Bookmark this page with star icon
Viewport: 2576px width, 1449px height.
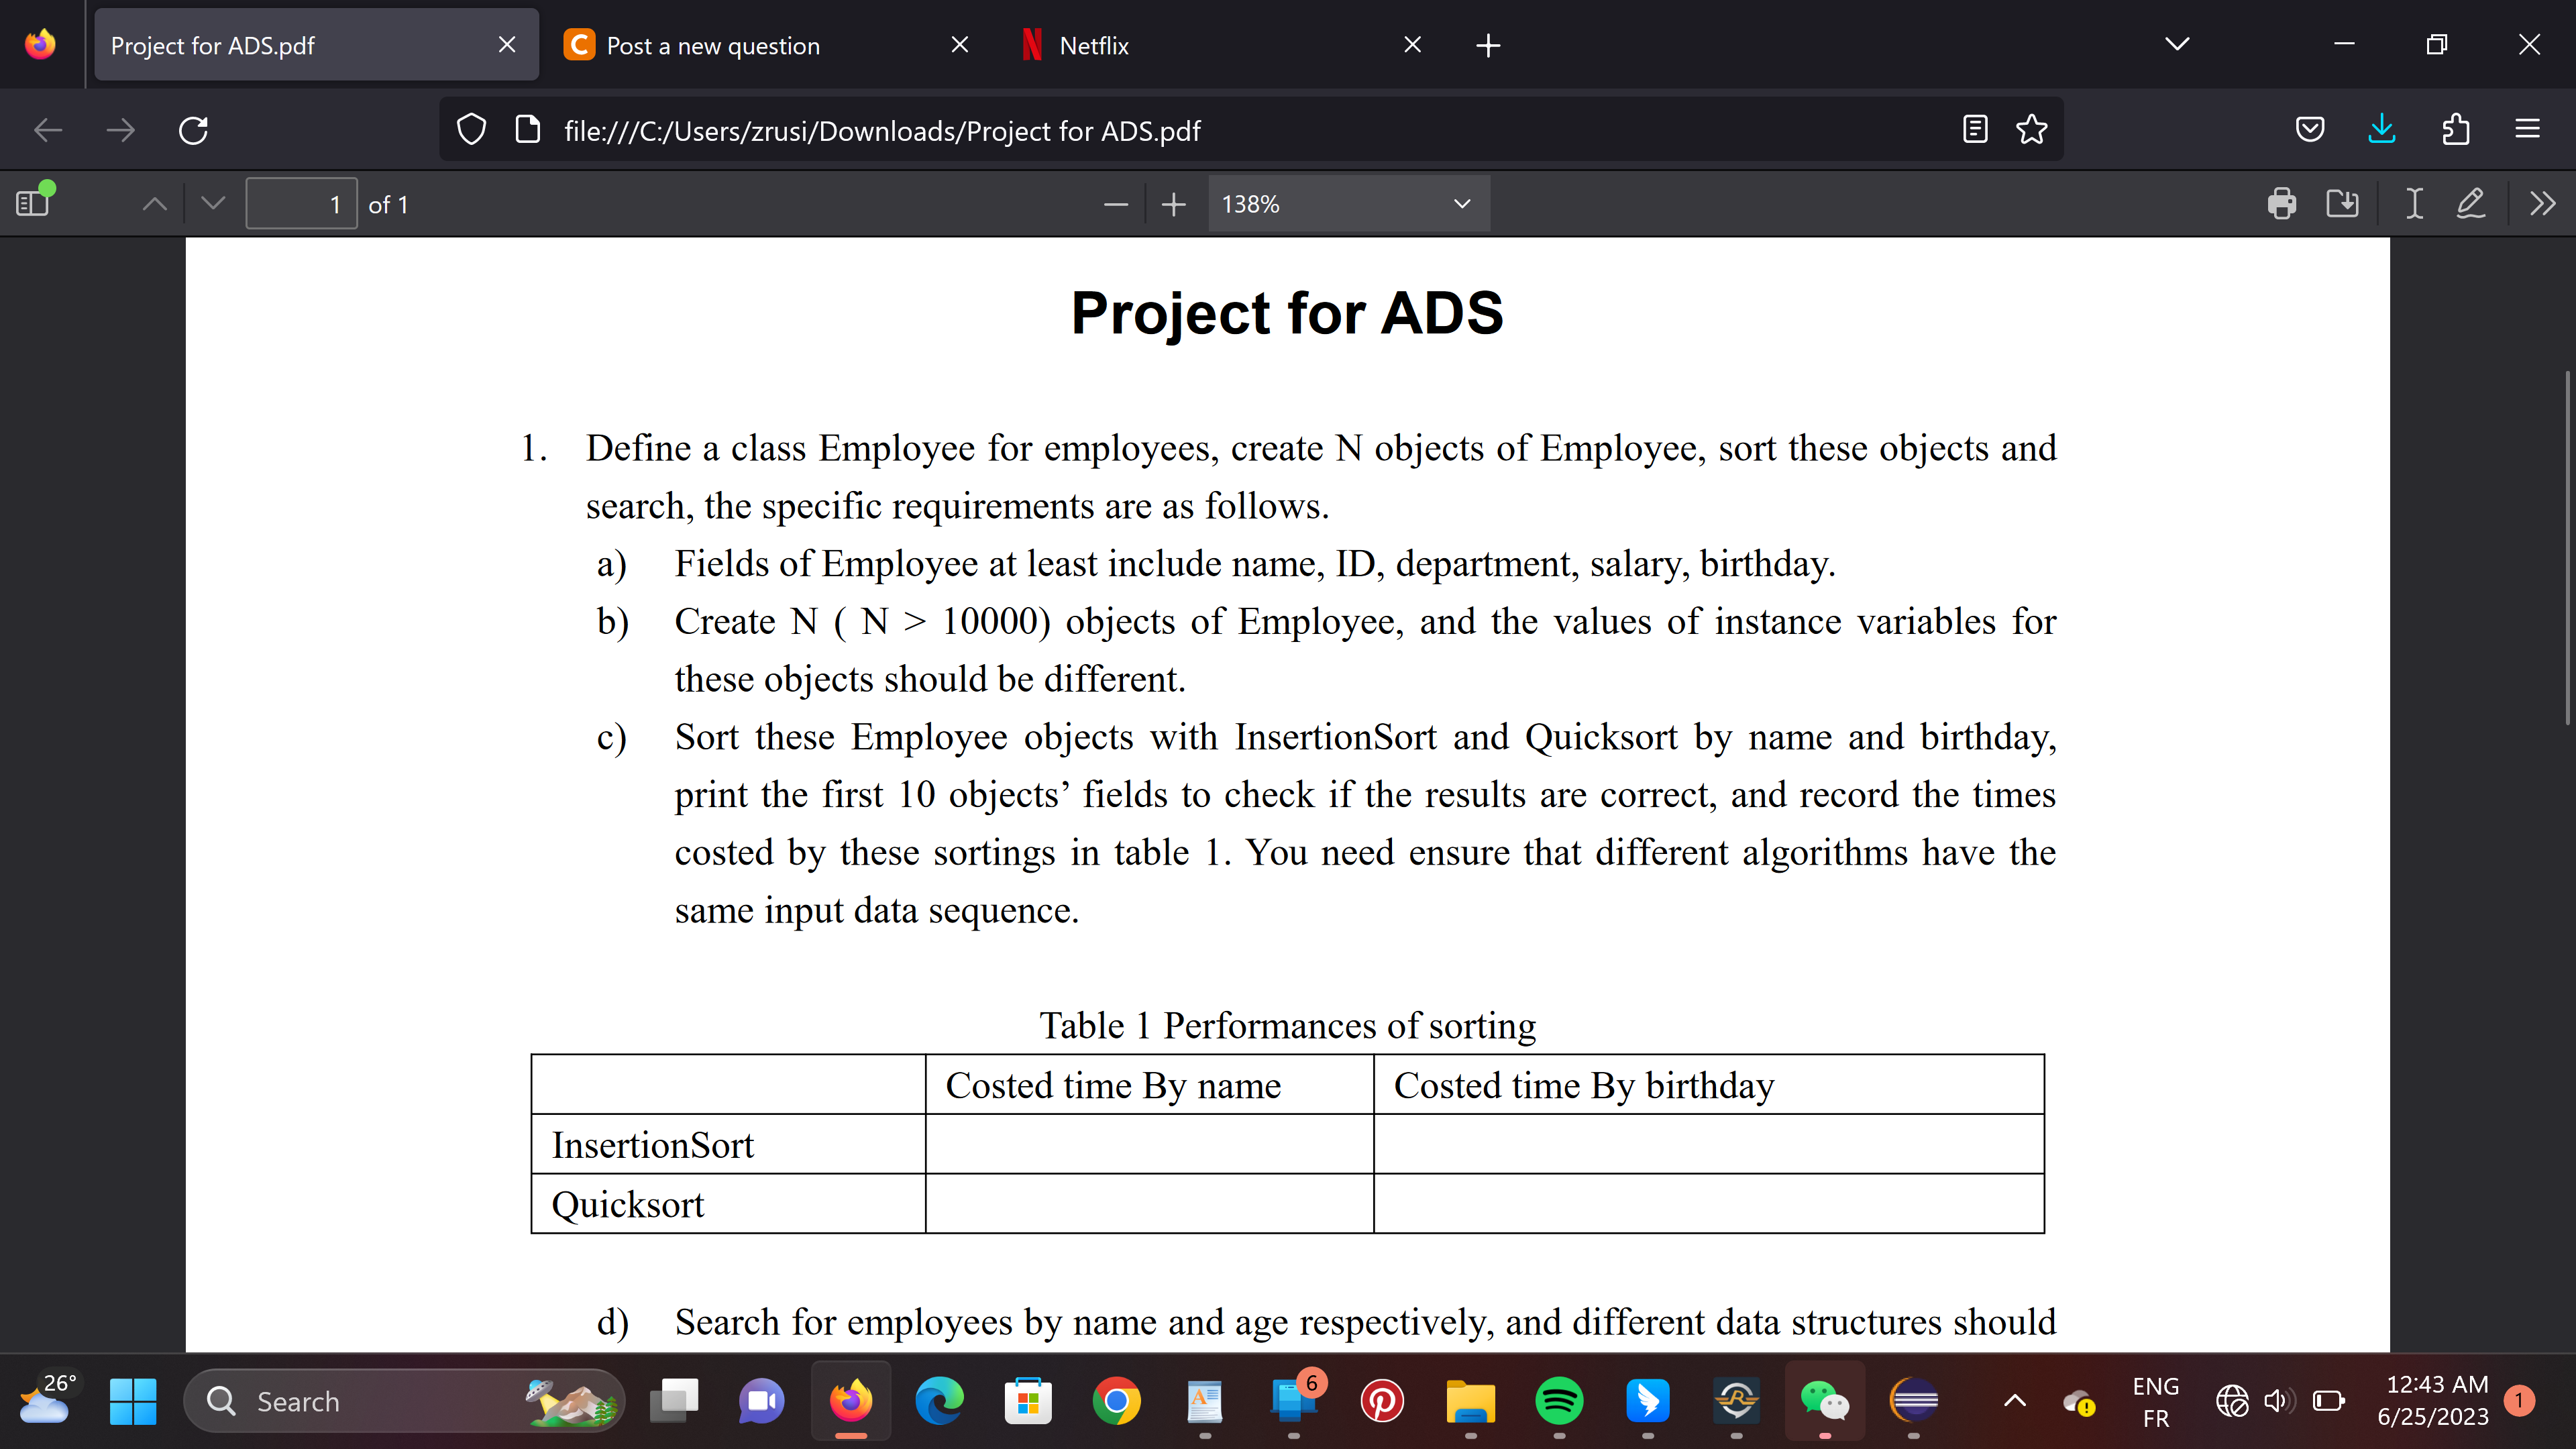[2031, 130]
